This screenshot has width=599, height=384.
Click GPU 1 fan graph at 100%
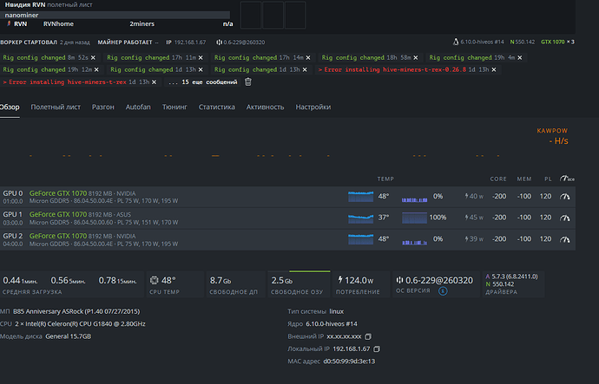(x=414, y=218)
